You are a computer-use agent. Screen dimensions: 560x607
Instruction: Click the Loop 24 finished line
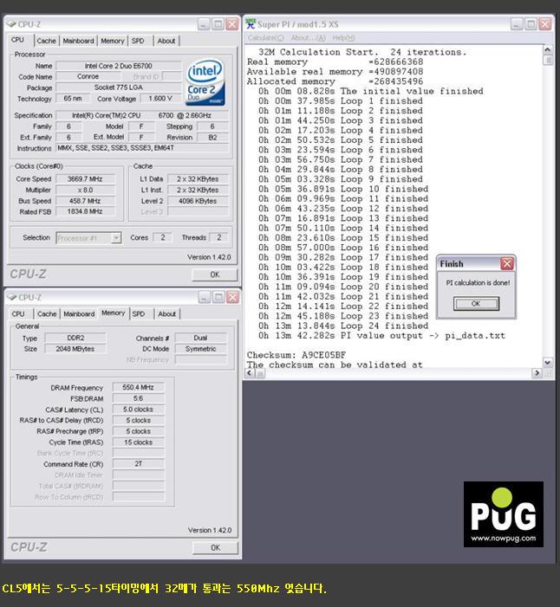(x=343, y=326)
